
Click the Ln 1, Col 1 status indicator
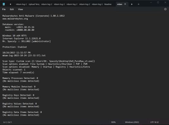(7, 122)
